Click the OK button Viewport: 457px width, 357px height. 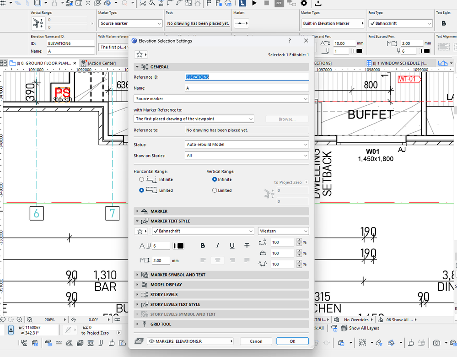pyautogui.click(x=292, y=341)
